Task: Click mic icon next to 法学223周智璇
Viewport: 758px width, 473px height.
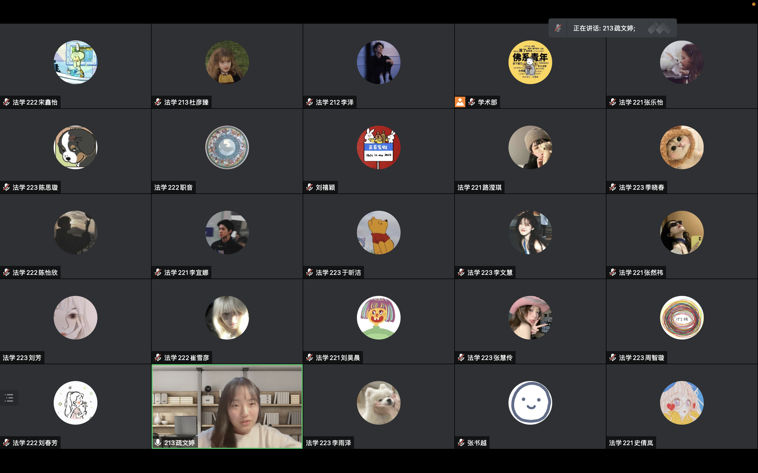Action: tap(613, 357)
